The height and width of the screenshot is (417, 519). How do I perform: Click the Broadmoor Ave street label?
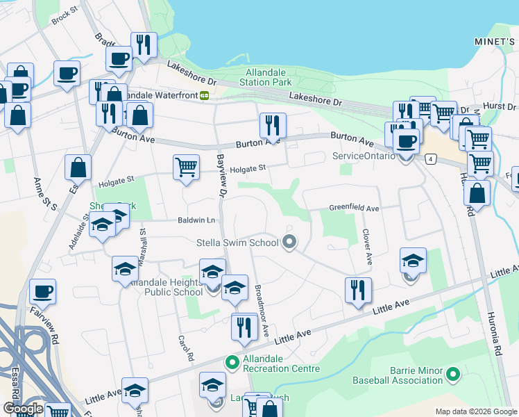[x=262, y=311]
